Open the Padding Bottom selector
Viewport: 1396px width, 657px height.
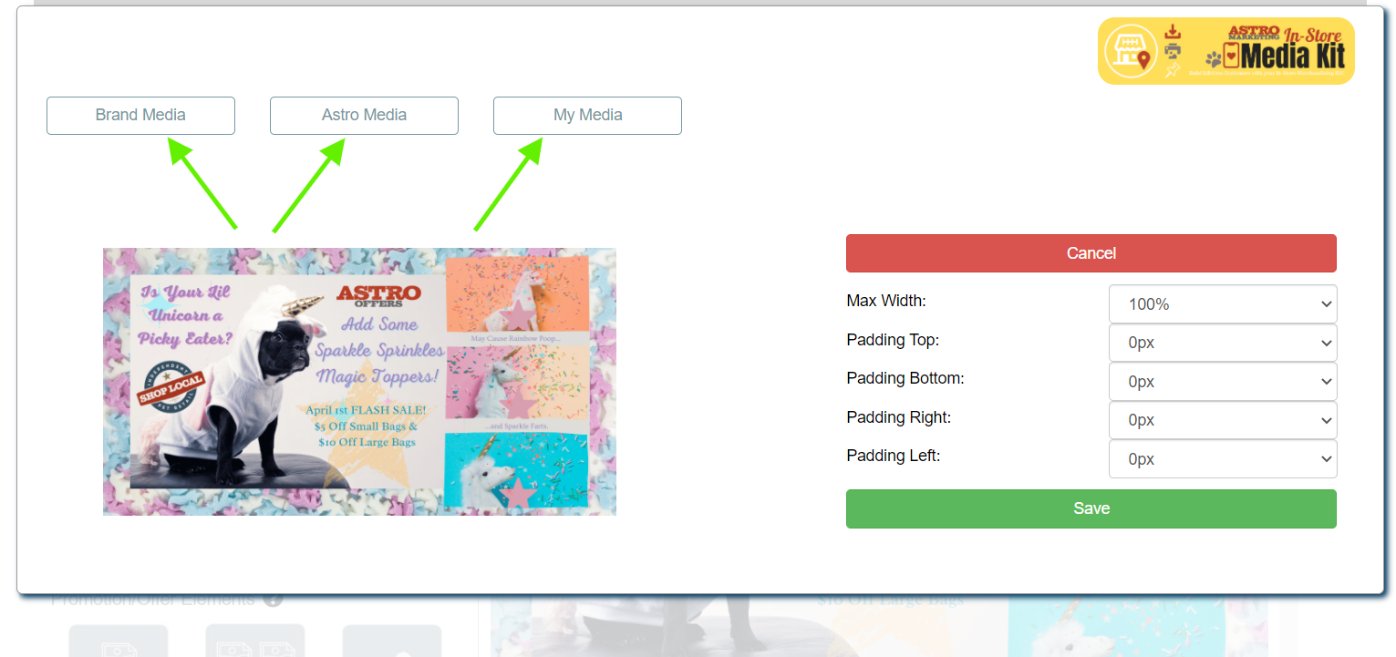1223,382
